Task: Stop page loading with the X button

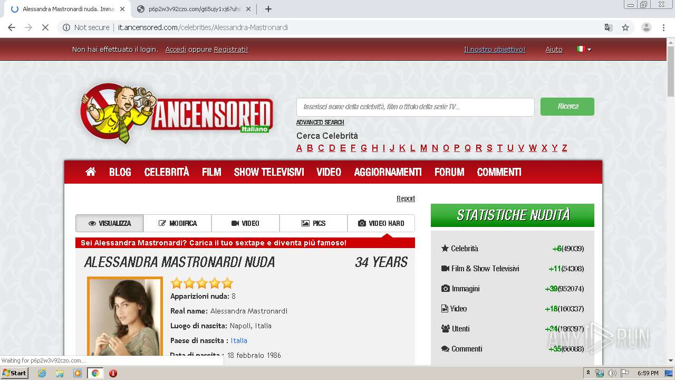Action: point(45,27)
